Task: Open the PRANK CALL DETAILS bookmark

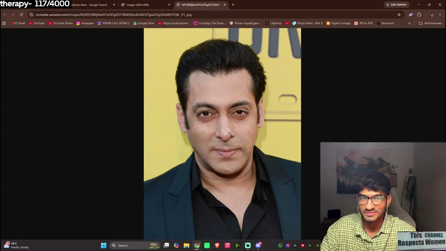Action: pyautogui.click(x=113, y=23)
